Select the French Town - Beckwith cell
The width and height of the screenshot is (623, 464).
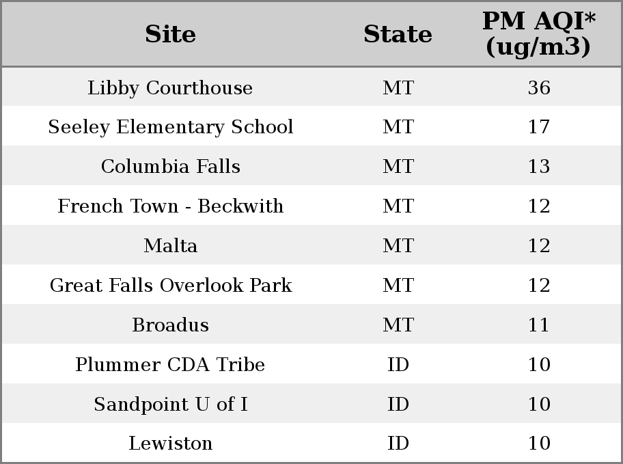171,206
